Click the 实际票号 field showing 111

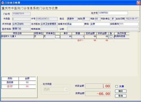[129, 24]
